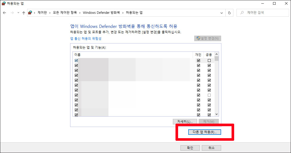
Task: Expand the chevron before 제어판 in the breadcrumb
Action: pos(34,13)
